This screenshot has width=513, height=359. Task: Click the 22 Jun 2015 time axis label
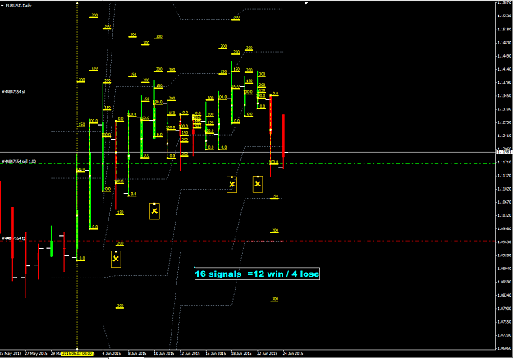(x=268, y=353)
